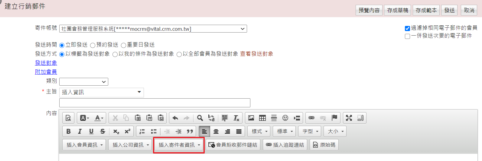Align text right
482x161 pixels.
click(x=227, y=131)
